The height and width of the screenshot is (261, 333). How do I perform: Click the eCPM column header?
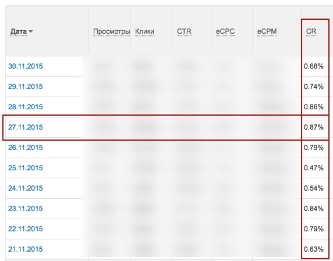267,31
